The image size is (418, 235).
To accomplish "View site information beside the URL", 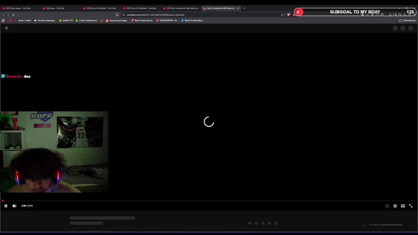I will pyautogui.click(x=123, y=15).
